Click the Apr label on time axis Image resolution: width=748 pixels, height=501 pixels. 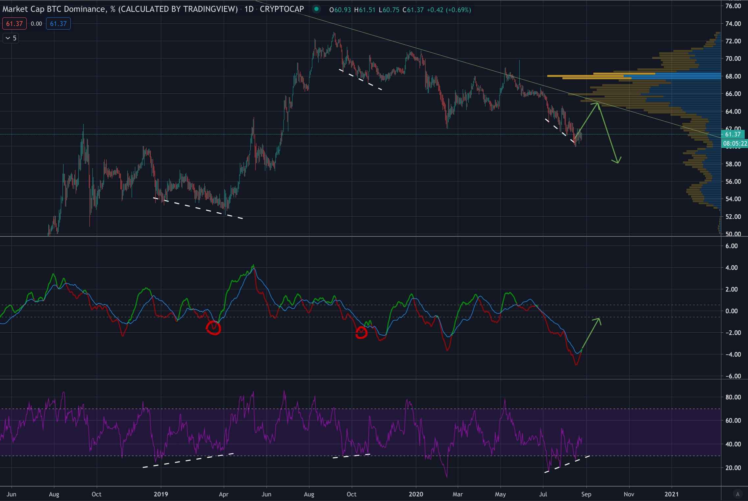(224, 494)
